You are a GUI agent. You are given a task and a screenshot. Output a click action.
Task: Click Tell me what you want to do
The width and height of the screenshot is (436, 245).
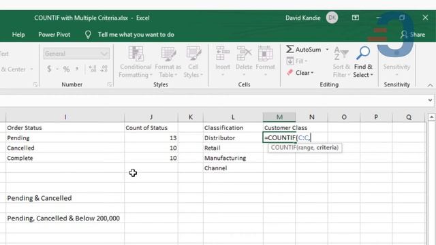[x=136, y=35]
